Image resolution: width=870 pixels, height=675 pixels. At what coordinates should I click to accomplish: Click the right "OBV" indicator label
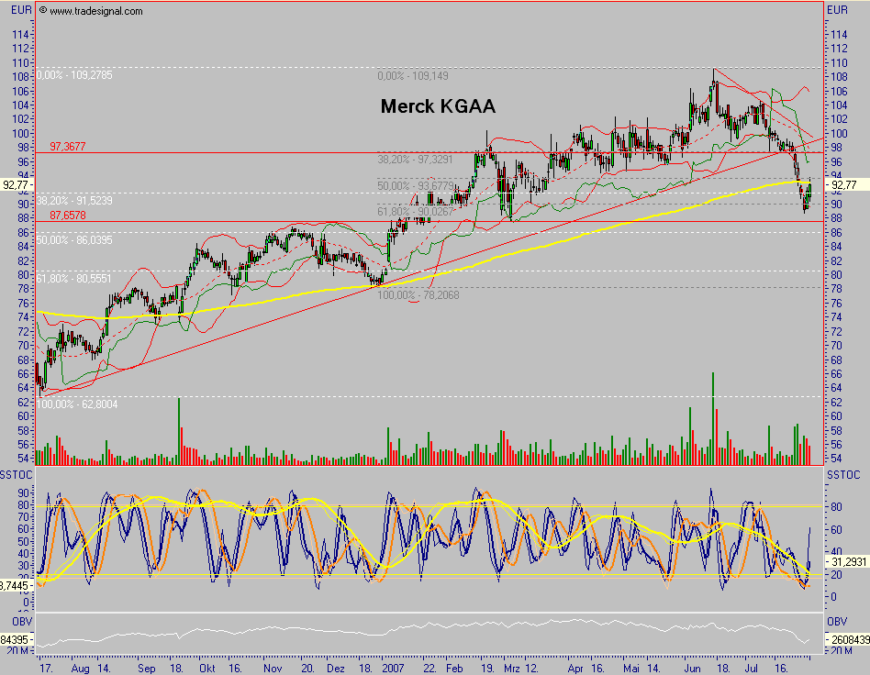[837, 622]
